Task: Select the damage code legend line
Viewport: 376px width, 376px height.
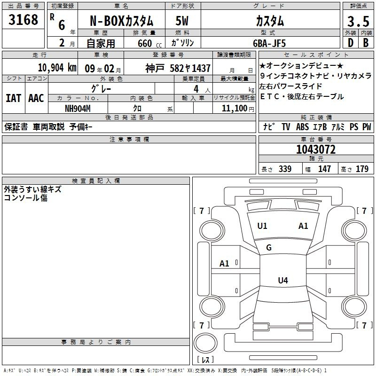Action: click(x=165, y=370)
